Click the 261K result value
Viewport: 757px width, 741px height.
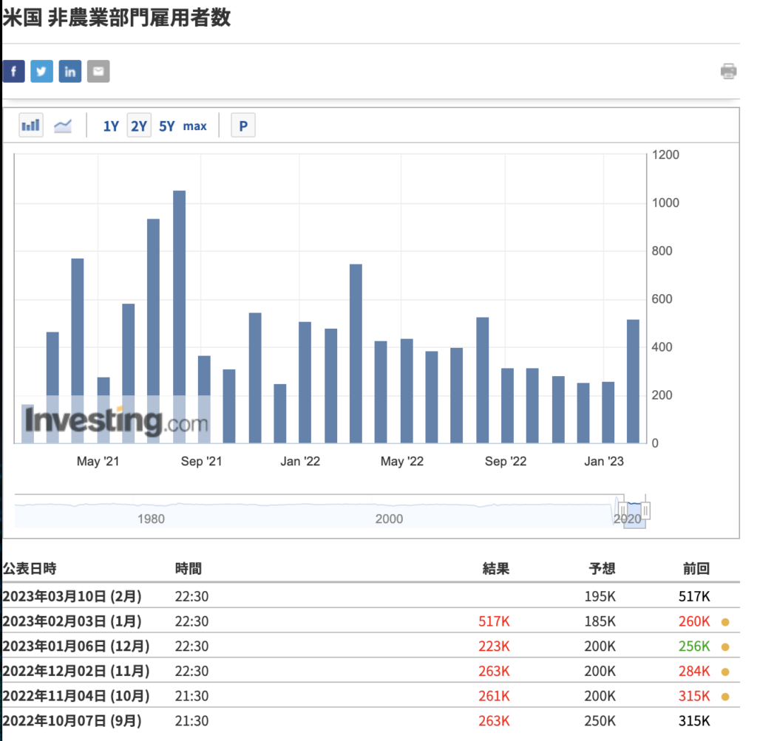click(x=494, y=696)
